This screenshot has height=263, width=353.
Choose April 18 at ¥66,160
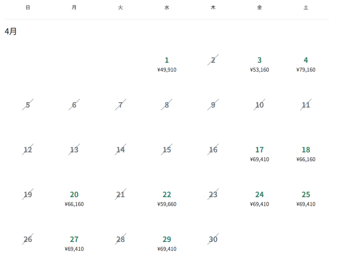305,154
